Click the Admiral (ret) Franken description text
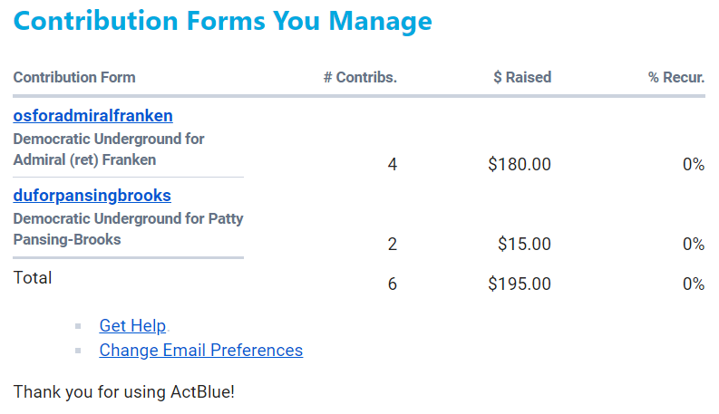The width and height of the screenshot is (719, 414). pyautogui.click(x=109, y=149)
